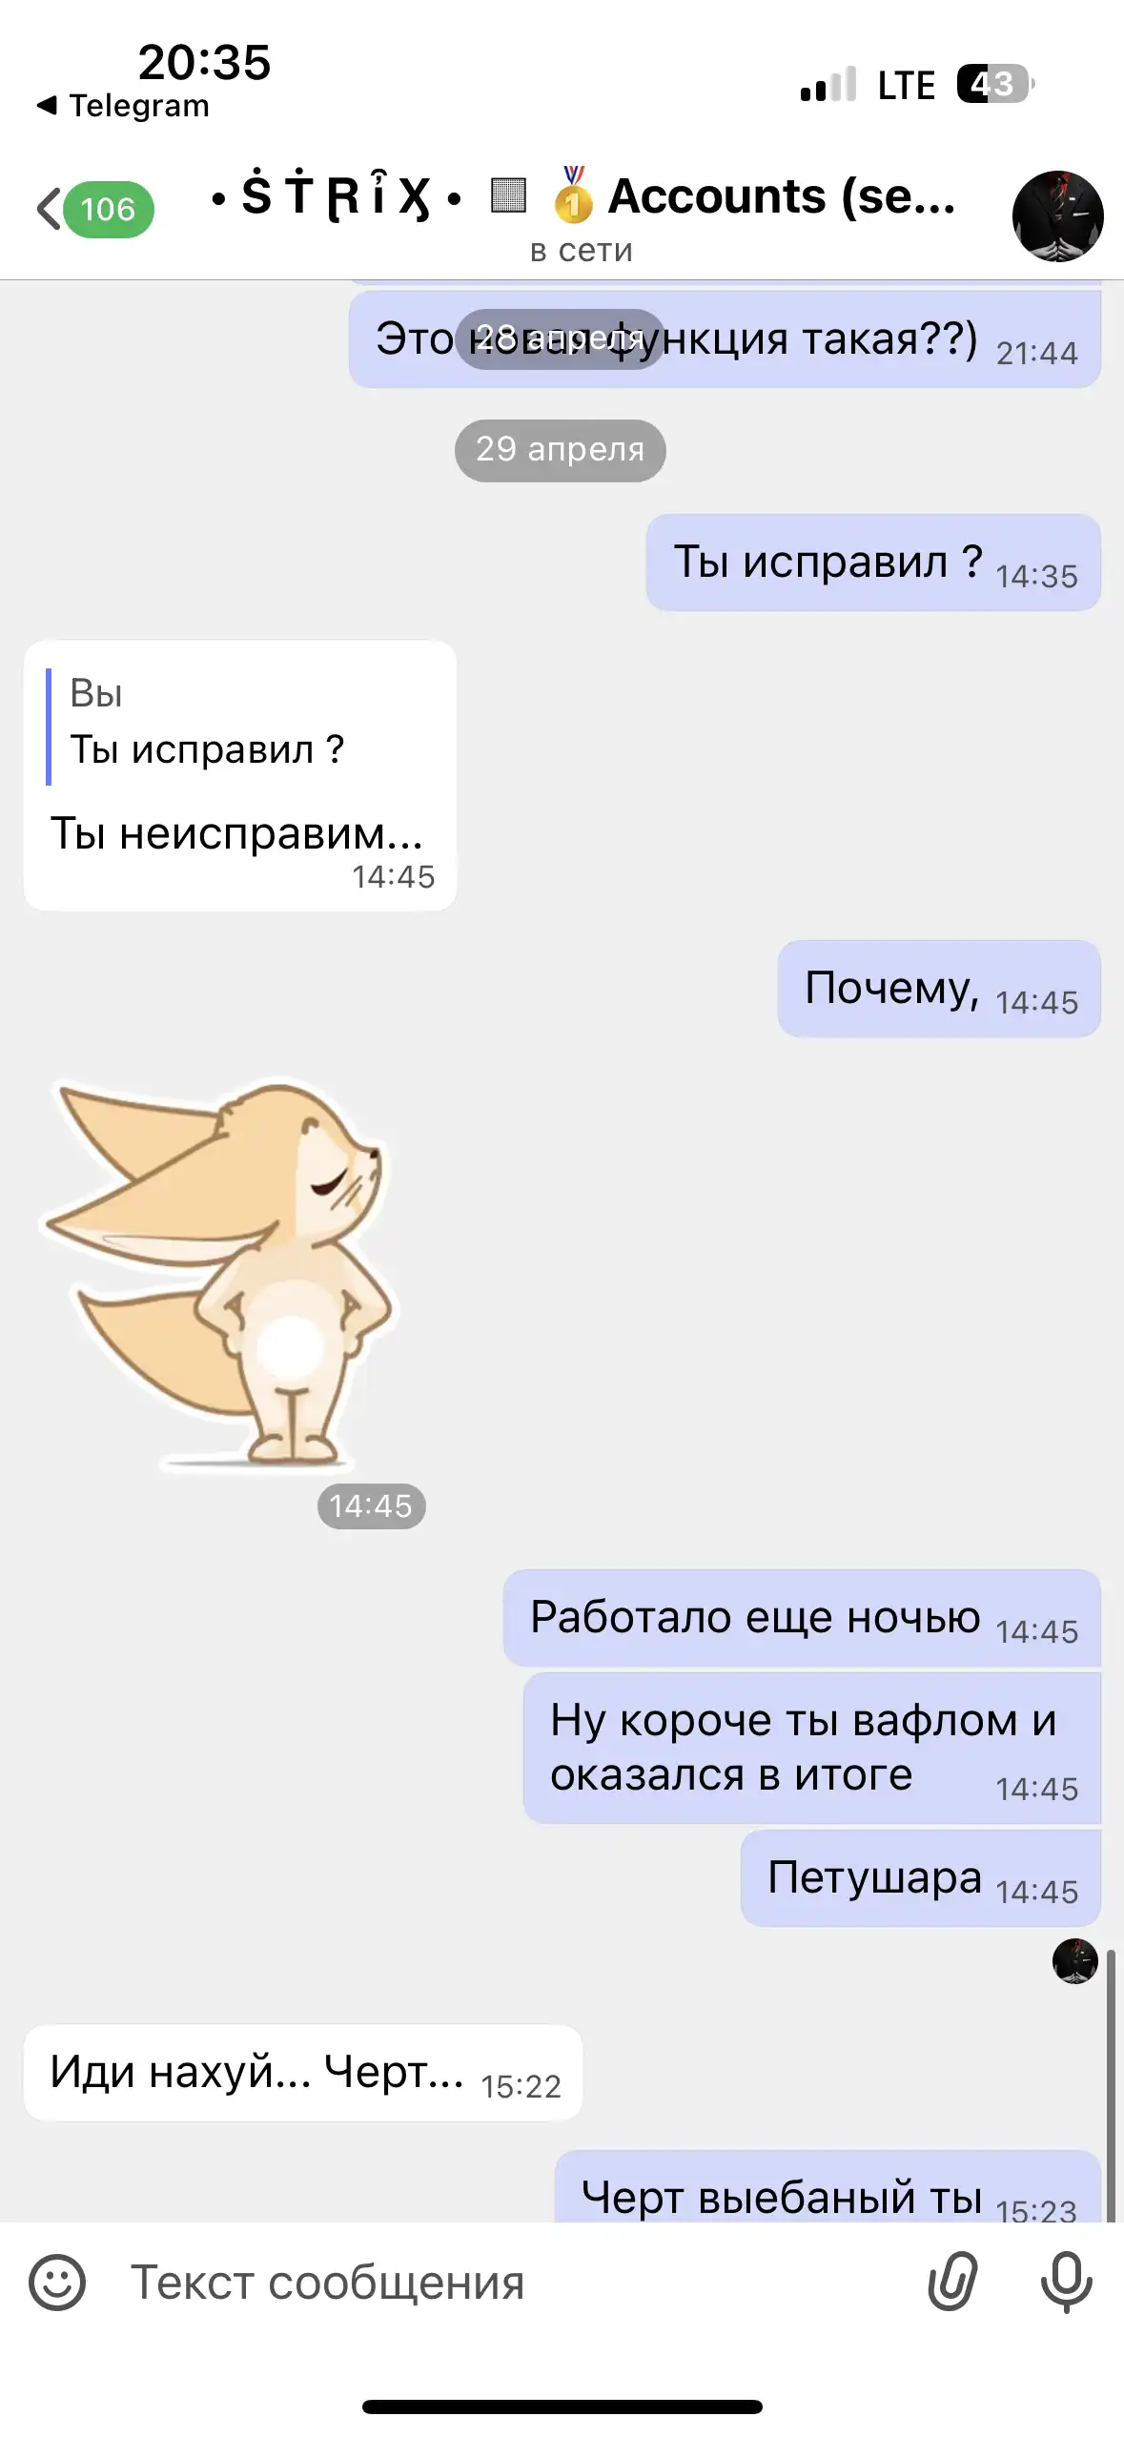Tap the 106 unread counter badge
This screenshot has height=2437, width=1124.
(108, 209)
